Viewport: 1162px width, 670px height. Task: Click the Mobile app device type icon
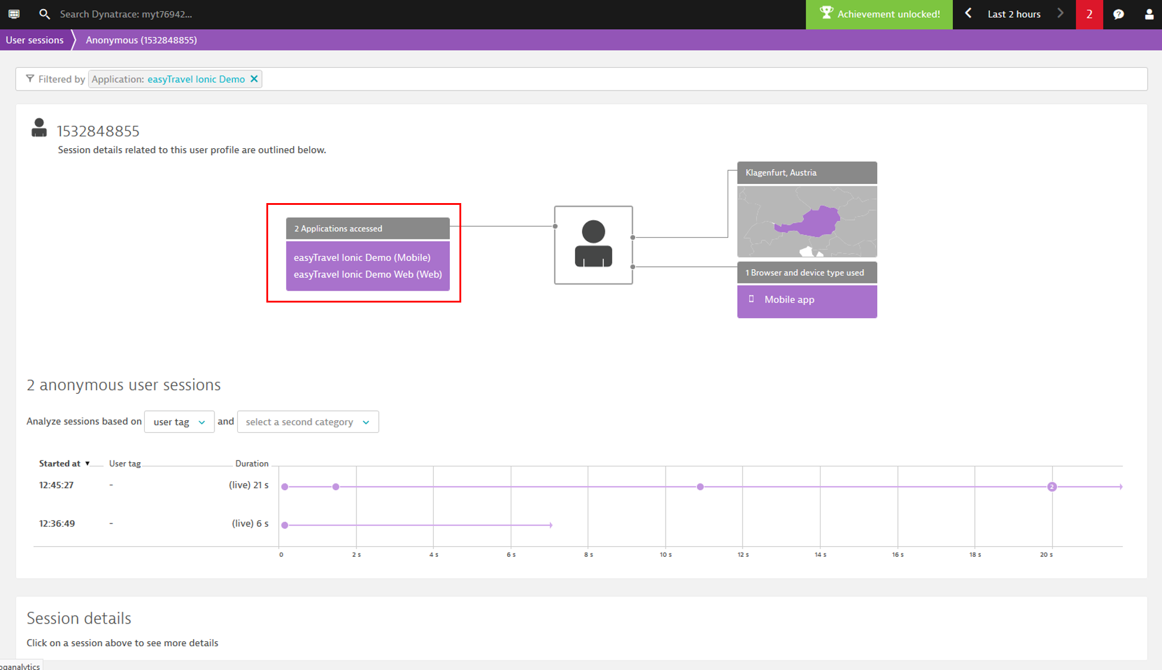(x=750, y=298)
